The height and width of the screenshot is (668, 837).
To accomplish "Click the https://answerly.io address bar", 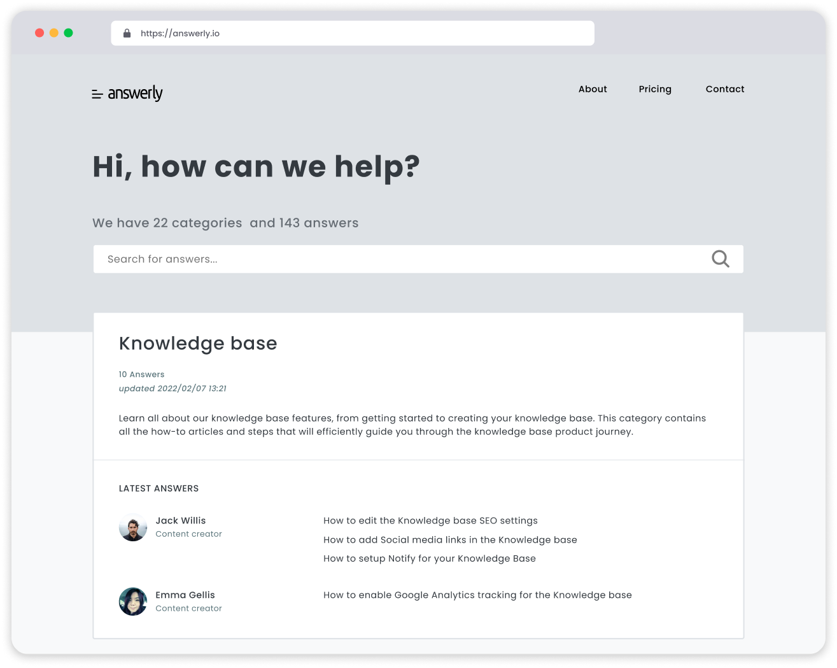I will tap(353, 33).
